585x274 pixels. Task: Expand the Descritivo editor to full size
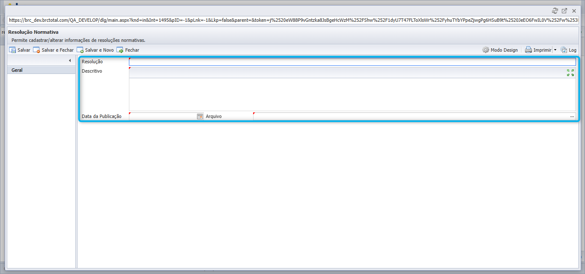pyautogui.click(x=570, y=73)
